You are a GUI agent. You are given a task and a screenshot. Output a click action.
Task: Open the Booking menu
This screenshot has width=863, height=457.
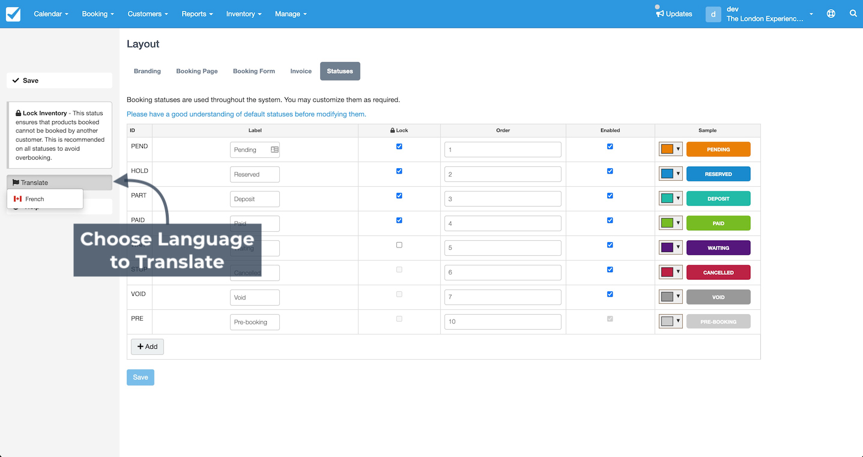click(98, 14)
